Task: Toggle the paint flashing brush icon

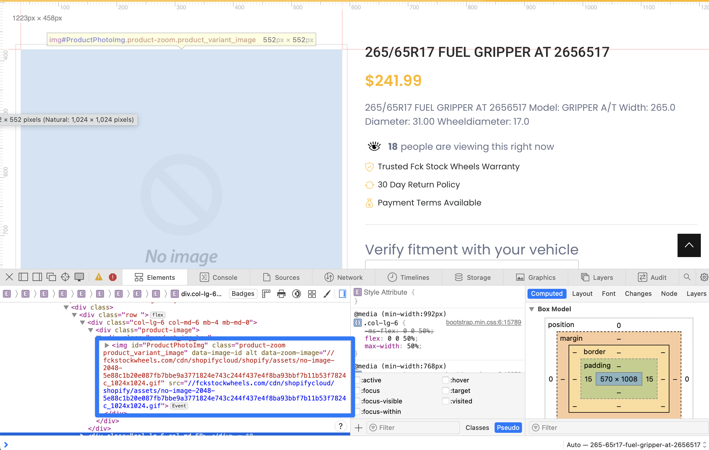Action: (327, 293)
